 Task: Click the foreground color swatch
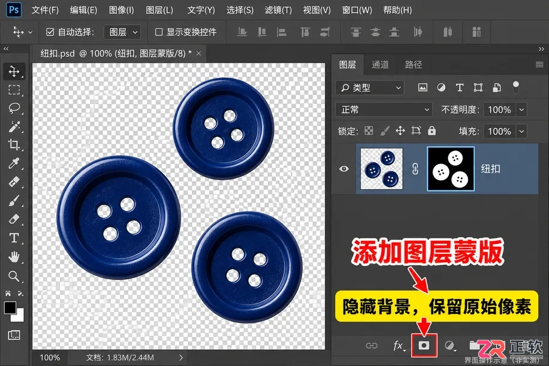pos(10,307)
